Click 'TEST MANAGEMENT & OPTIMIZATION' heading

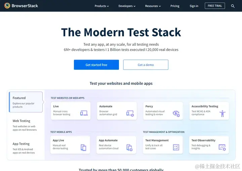pyautogui.click(x=164, y=132)
